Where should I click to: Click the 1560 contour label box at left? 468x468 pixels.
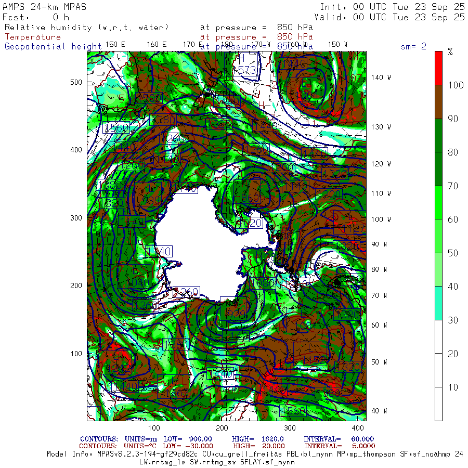116,128
